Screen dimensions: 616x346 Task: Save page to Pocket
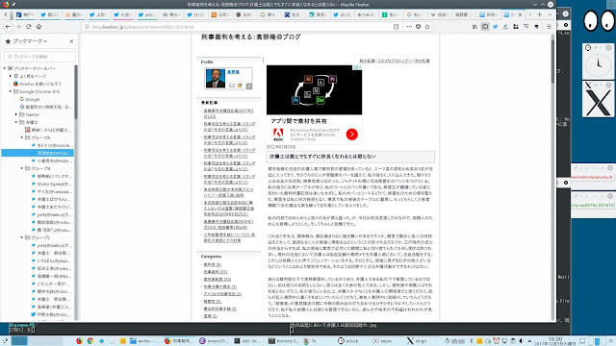419,27
